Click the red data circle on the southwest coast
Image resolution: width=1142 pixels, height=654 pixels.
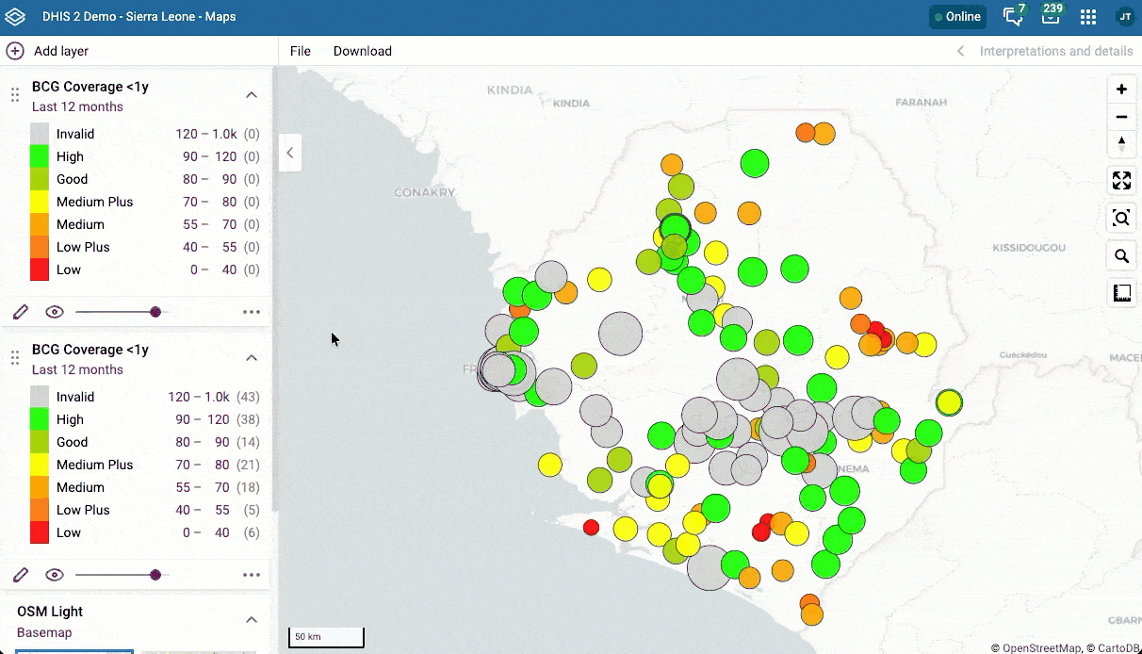coord(591,527)
